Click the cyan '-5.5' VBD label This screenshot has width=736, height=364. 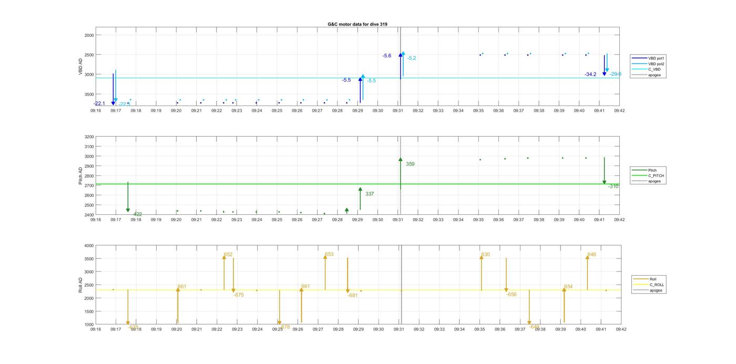[371, 80]
